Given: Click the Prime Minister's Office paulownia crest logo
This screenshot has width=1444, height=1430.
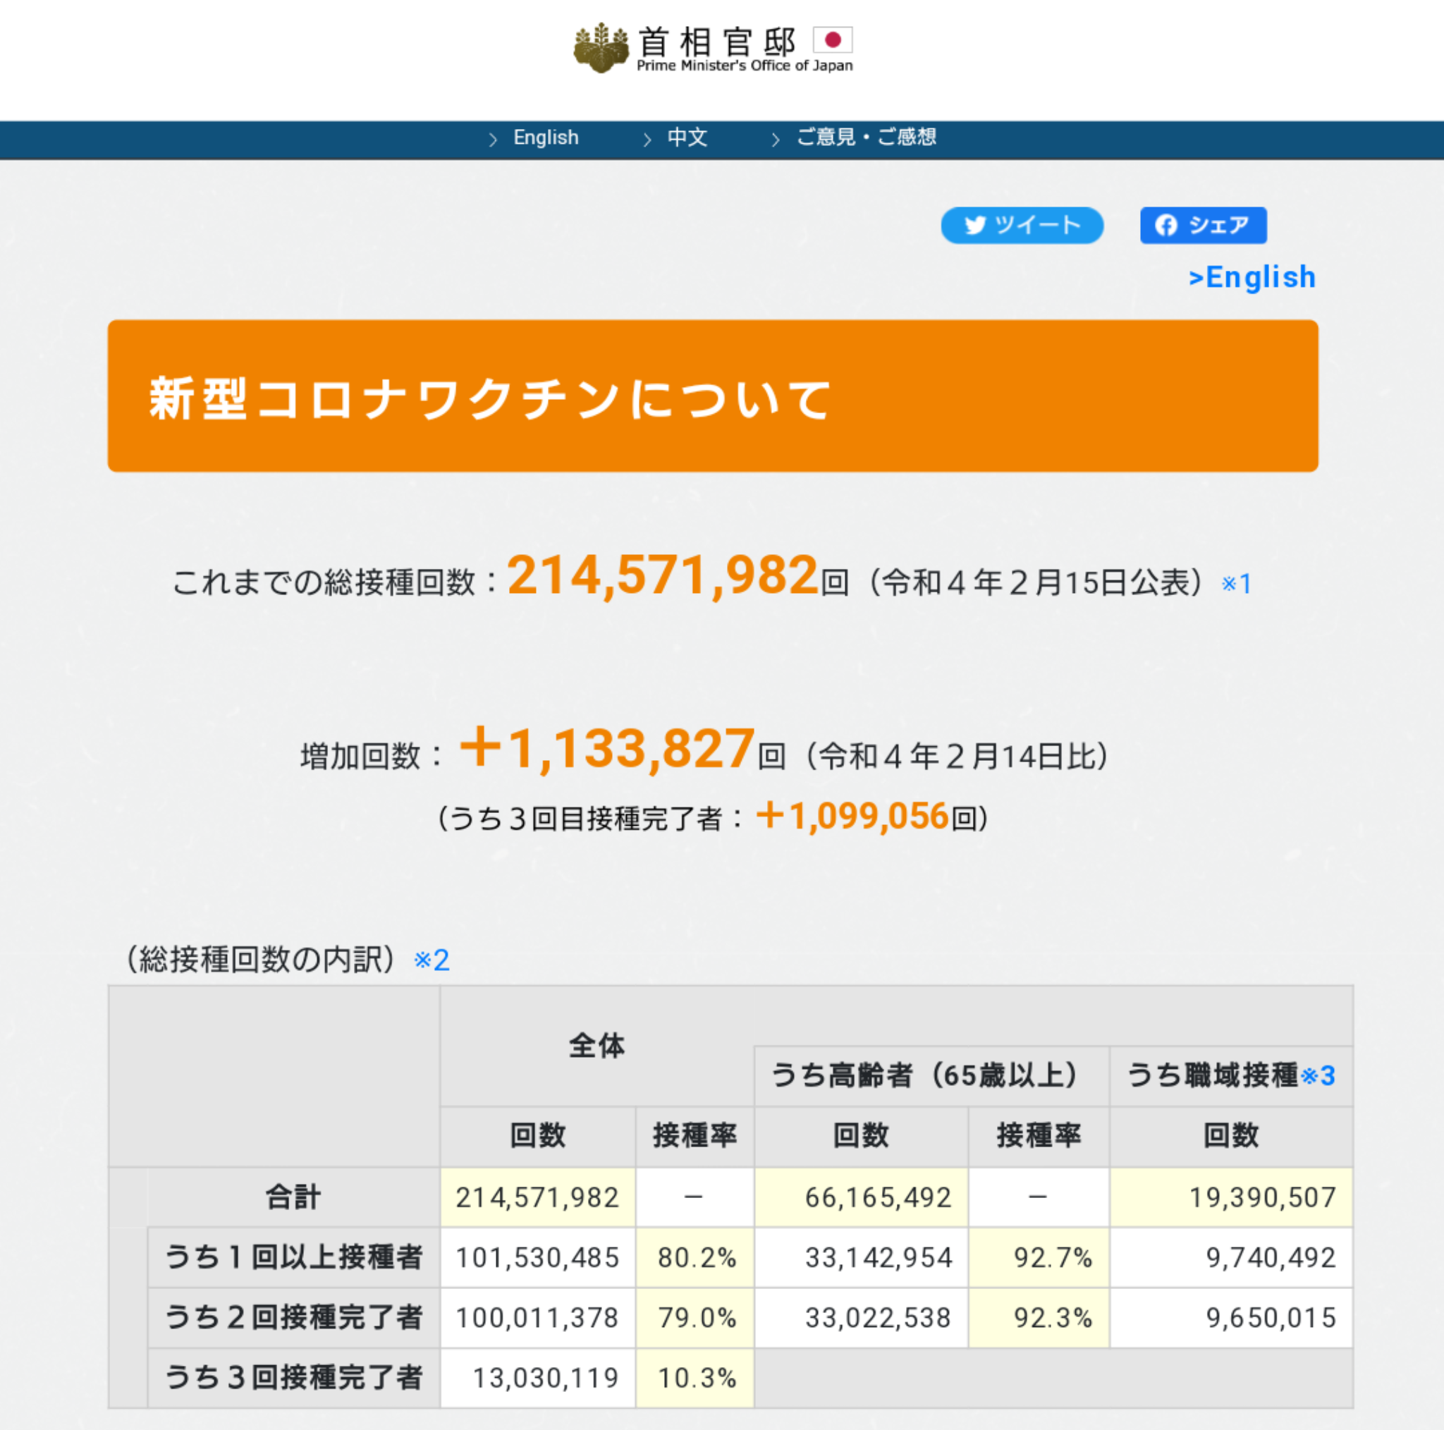Looking at the screenshot, I should pos(601,48).
